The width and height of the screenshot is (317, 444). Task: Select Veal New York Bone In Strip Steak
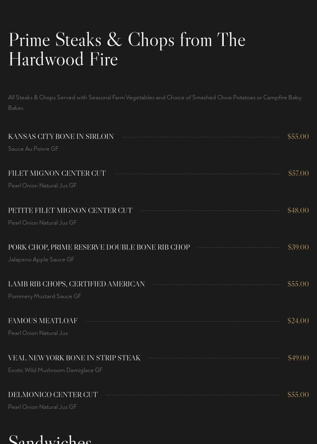[x=74, y=358]
